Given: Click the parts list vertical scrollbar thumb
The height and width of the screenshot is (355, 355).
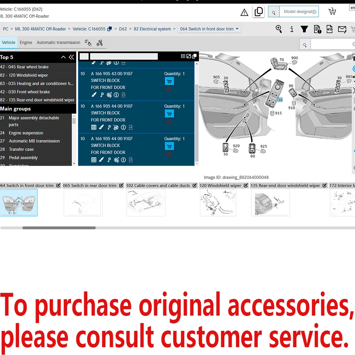Looking at the screenshot, I should tap(197, 122).
